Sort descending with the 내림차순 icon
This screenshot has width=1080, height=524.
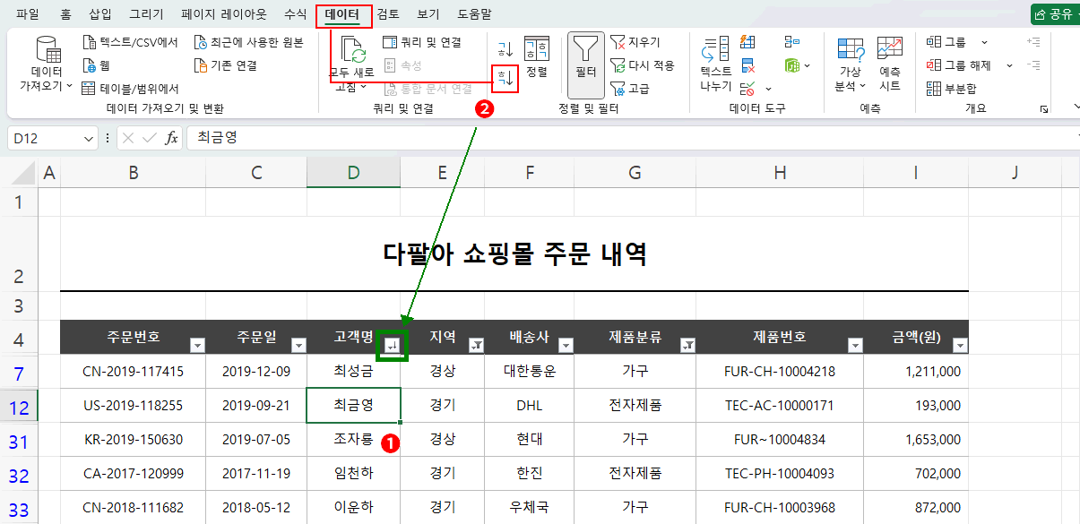point(505,78)
